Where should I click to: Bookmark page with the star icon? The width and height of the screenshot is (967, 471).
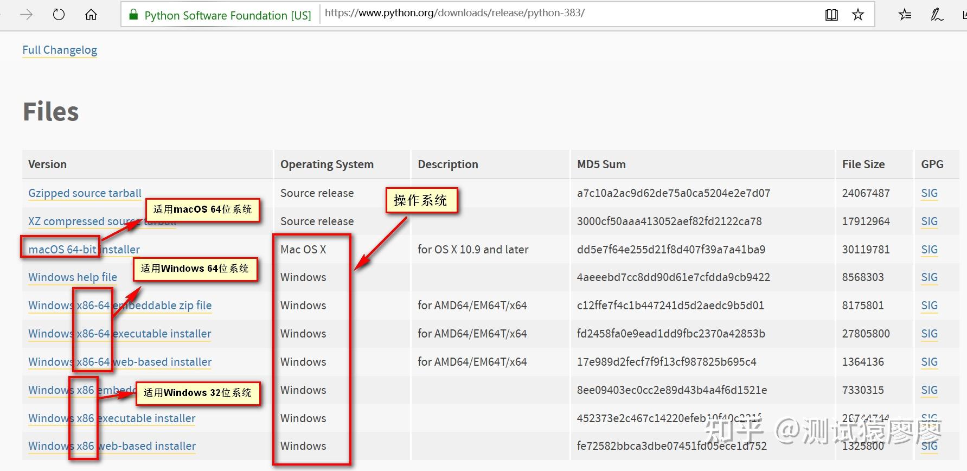point(858,15)
